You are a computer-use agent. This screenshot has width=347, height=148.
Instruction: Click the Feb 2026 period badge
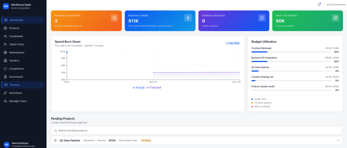232,43
